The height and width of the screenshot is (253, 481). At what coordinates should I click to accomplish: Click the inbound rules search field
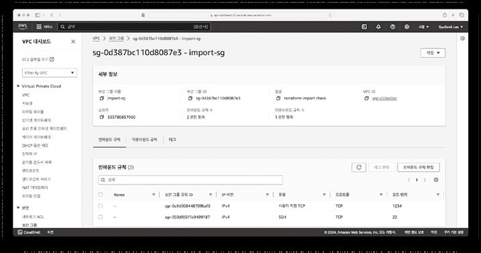pyautogui.click(x=191, y=180)
